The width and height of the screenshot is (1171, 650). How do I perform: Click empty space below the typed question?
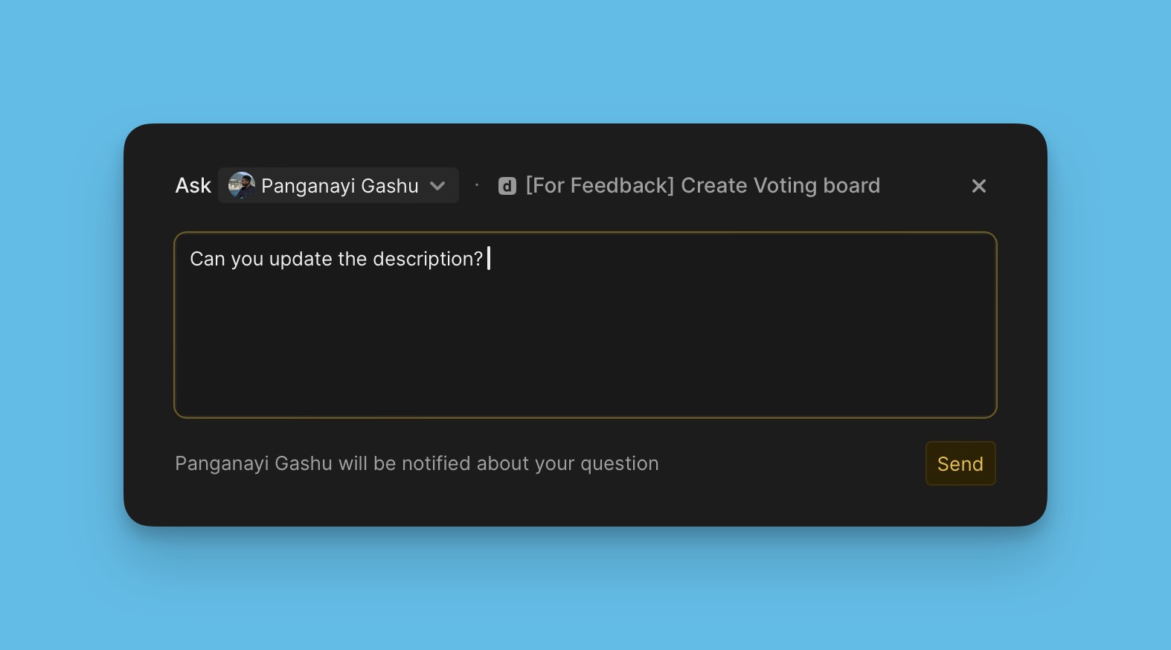click(585, 350)
